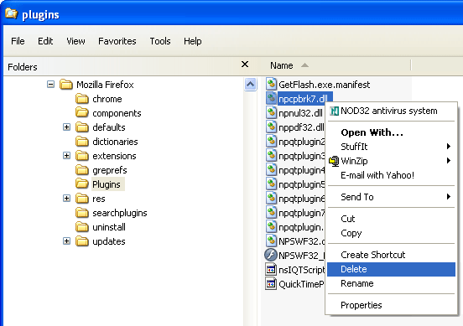Click the GetFlash.exe.manifest file icon
The height and width of the screenshot is (326, 463).
click(x=271, y=84)
